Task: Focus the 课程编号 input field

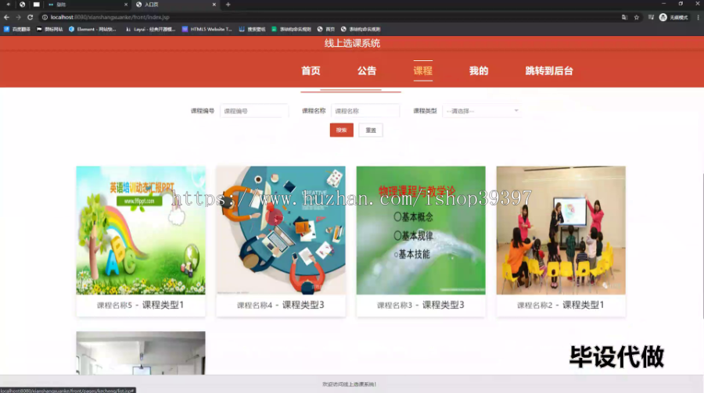Action: (x=254, y=111)
